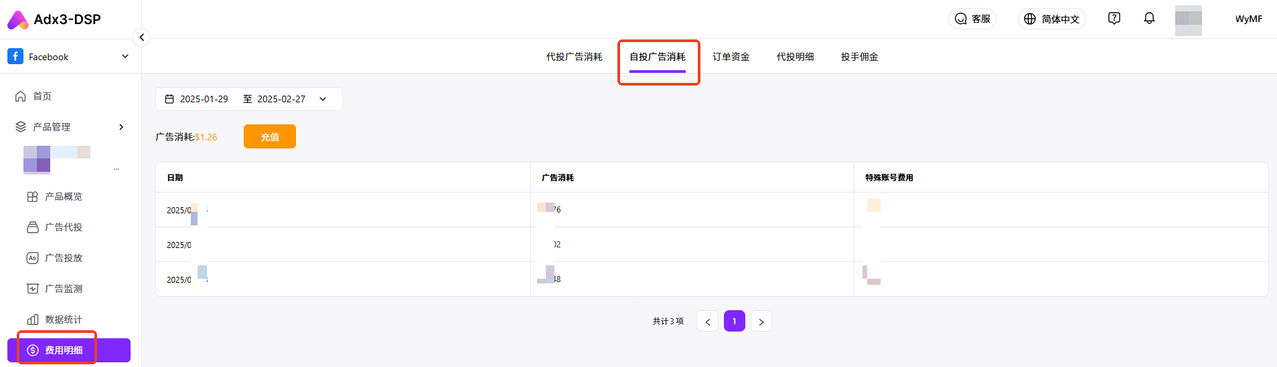The image size is (1277, 367).
Task: Click the orange 充值 recharge button
Action: (x=269, y=137)
